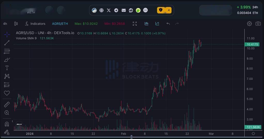Switch pair to AGRS/ETH
This screenshot has width=264, height=139.
[60, 24]
